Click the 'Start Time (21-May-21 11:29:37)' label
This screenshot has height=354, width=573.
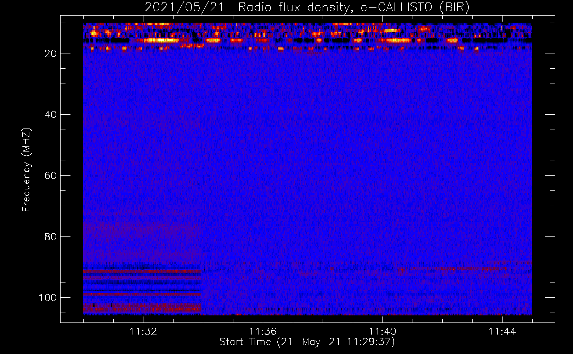tap(307, 342)
